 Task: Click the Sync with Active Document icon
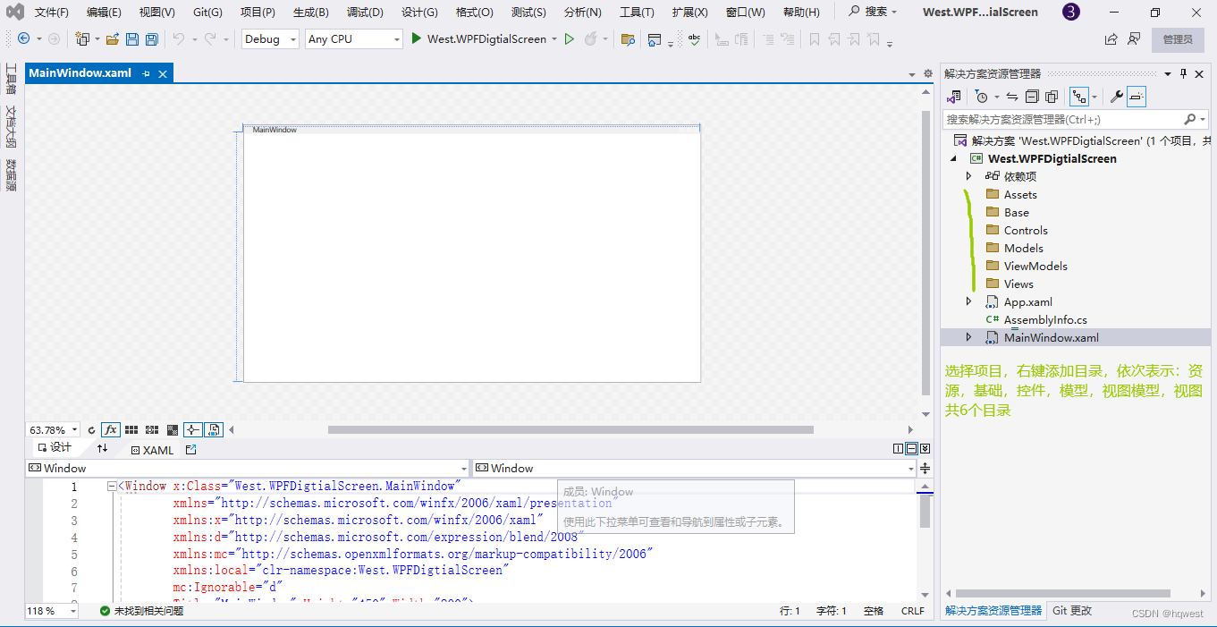1012,97
